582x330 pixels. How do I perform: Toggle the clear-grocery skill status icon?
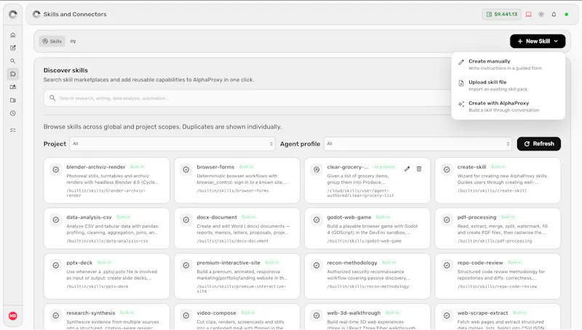[x=316, y=169]
